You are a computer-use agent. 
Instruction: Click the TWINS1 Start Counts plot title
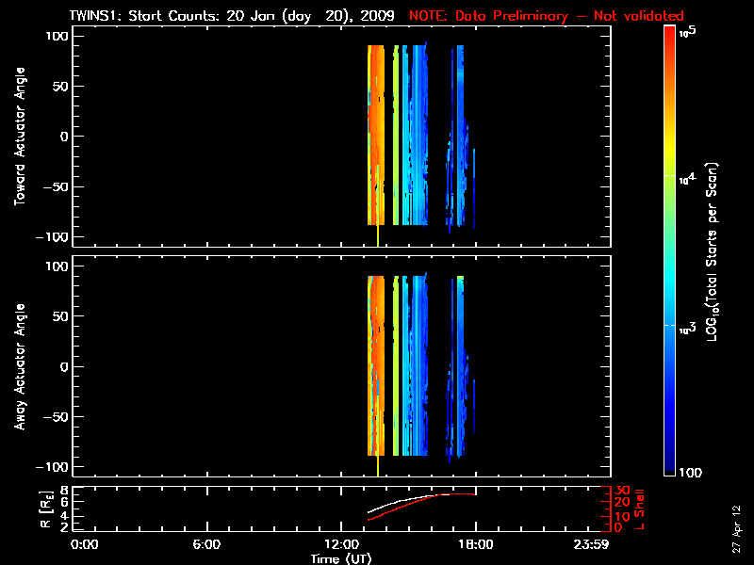[x=236, y=16]
